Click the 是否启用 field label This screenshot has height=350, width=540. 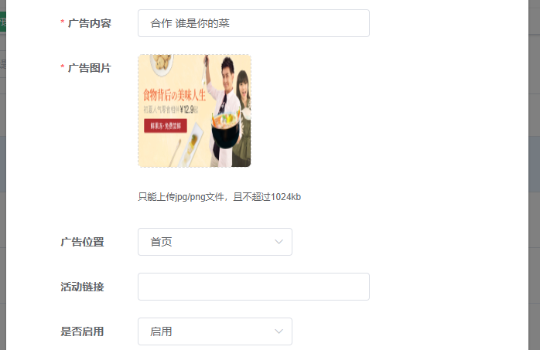click(82, 331)
